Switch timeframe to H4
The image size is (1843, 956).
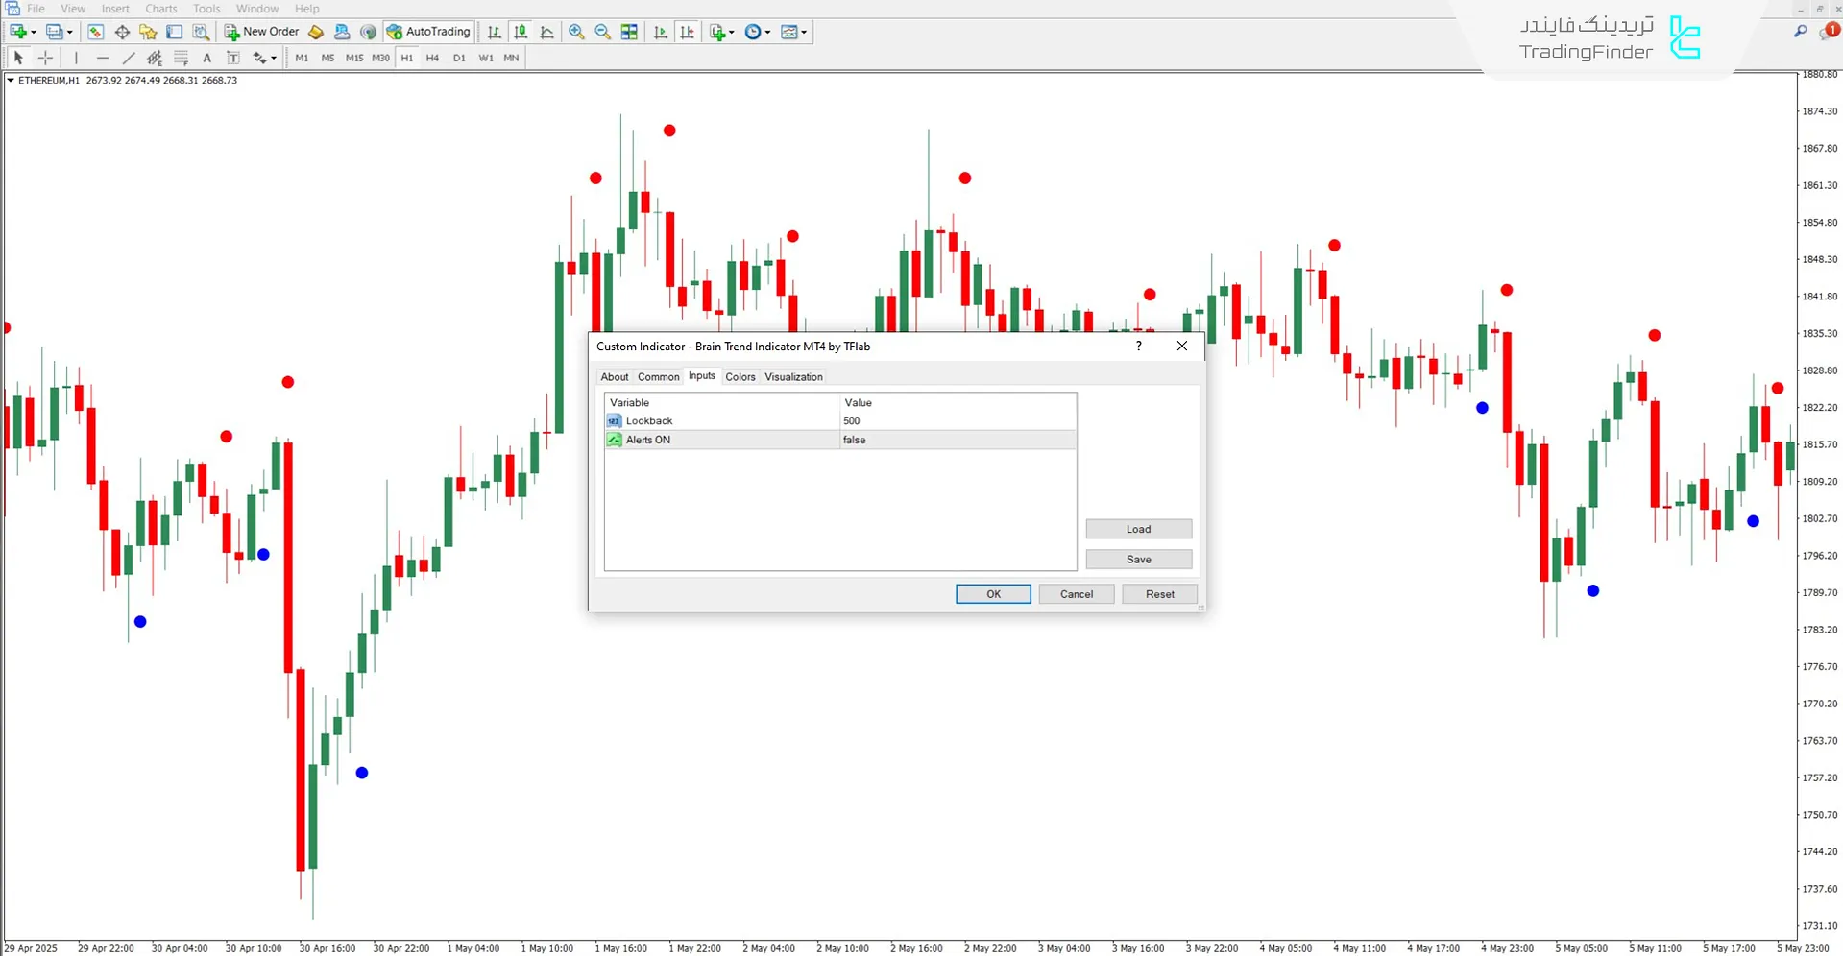click(x=432, y=58)
